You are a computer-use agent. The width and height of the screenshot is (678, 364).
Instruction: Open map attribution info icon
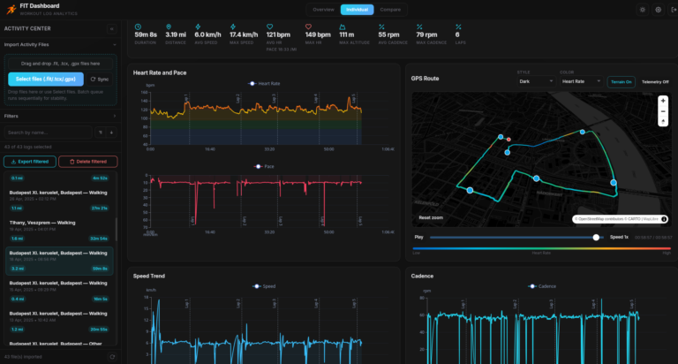coord(664,219)
